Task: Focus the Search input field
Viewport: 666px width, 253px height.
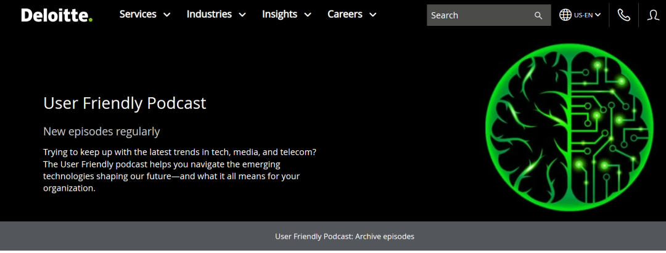Action: (x=488, y=15)
